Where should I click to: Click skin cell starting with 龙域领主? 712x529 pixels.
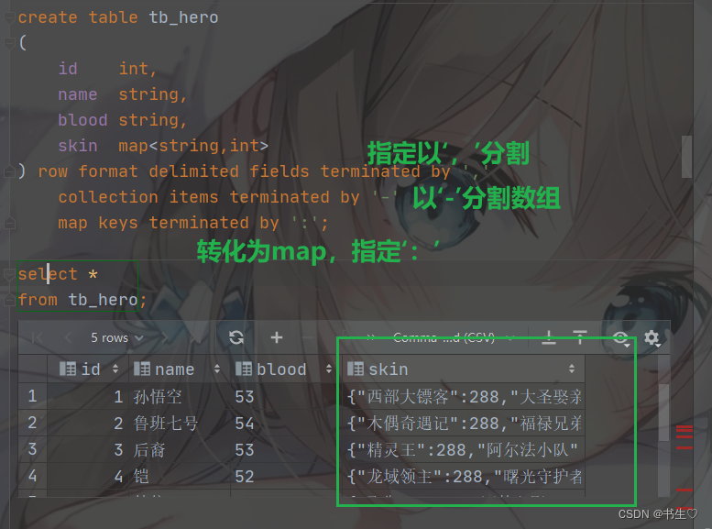[x=464, y=476]
